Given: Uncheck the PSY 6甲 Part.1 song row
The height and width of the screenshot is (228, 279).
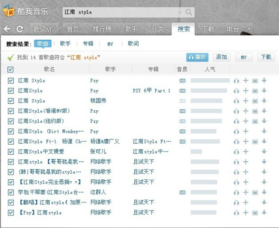Looking at the screenshot, I should [11, 91].
